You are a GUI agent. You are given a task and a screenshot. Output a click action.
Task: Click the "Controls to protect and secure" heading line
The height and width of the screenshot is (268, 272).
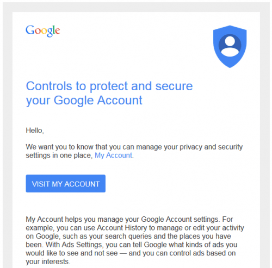(109, 86)
